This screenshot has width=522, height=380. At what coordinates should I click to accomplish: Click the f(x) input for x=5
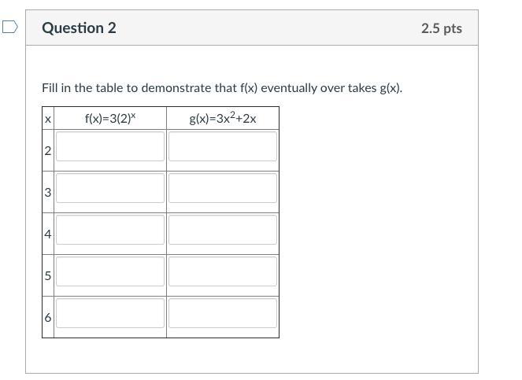pyautogui.click(x=110, y=271)
